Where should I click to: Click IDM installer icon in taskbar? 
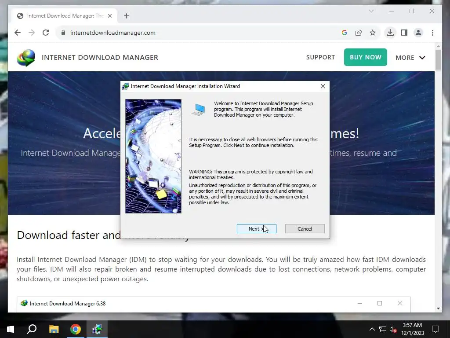point(97,329)
